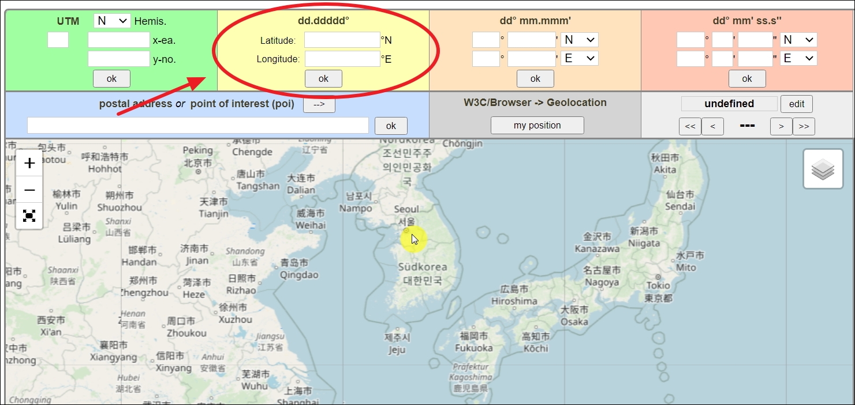Click the decimal Longitude input field
The image size is (855, 405).
(x=342, y=59)
